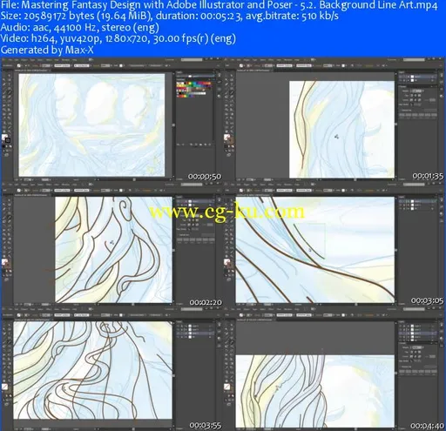Click the 00:01:35 timestamp

click(x=428, y=176)
